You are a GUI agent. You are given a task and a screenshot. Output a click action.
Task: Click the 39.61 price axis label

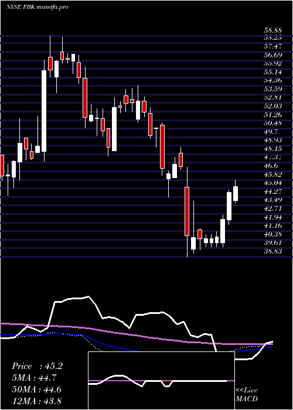tap(272, 242)
